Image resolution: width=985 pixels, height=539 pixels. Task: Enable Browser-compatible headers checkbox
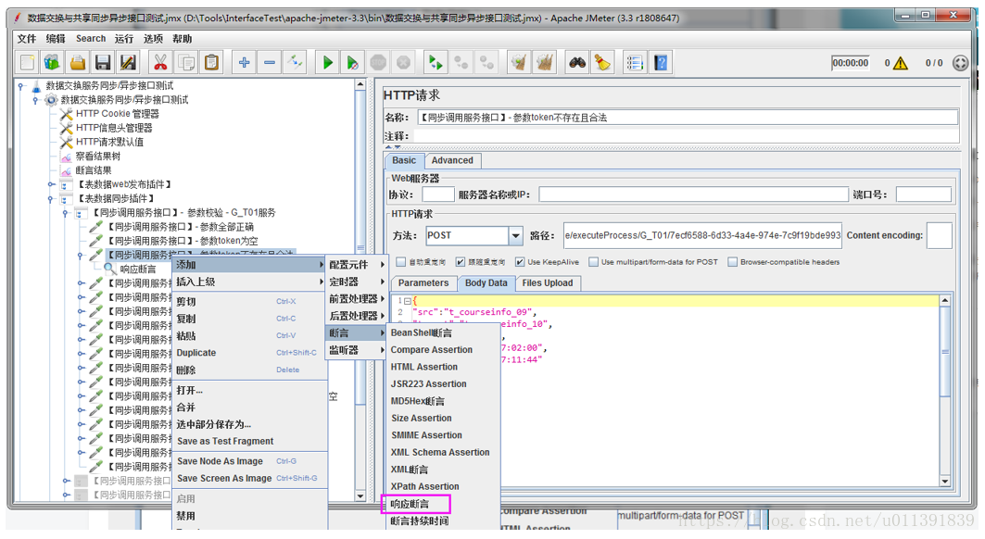pos(732,262)
